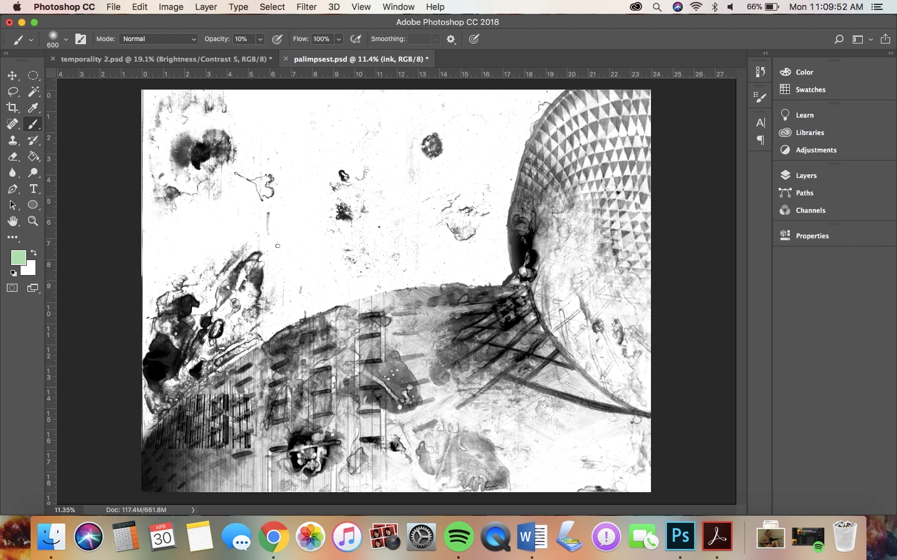Open the blending Mode dropdown
Screen dimensions: 897x560
coord(159,39)
